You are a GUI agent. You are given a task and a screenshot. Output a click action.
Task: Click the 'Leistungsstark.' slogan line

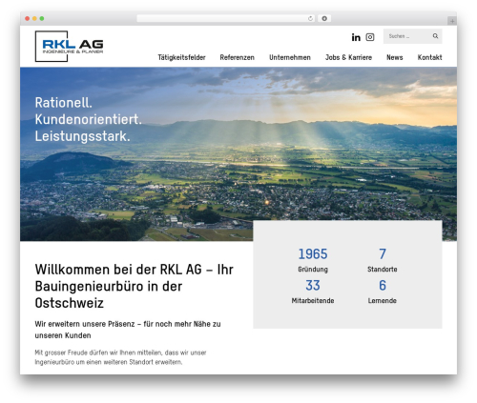point(83,136)
